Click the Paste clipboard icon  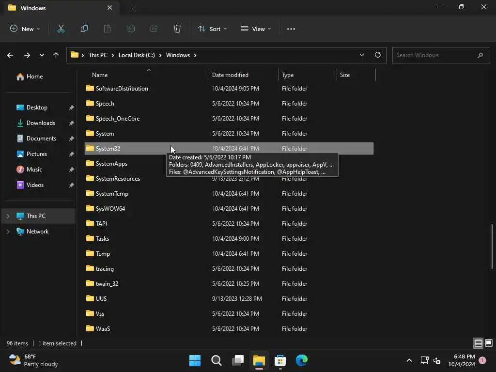coord(107,29)
